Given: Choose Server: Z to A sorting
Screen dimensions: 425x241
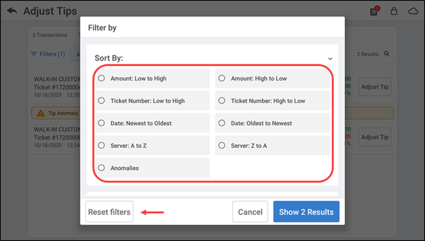Looking at the screenshot, I should pos(273,145).
